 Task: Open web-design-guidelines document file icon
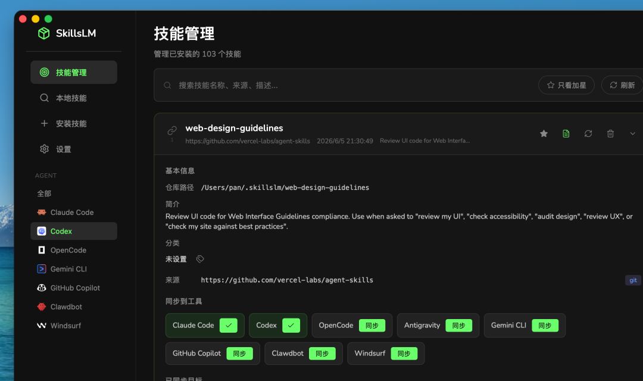[566, 134]
